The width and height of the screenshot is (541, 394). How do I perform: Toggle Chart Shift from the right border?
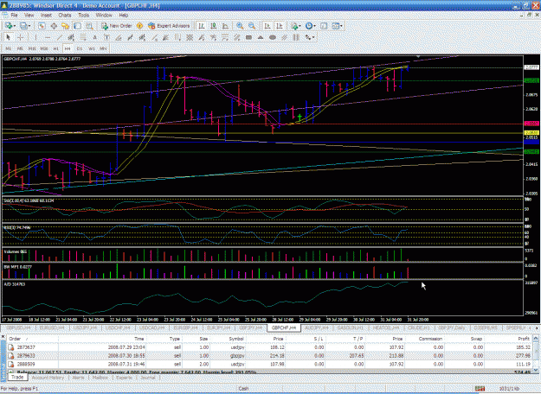coord(280,26)
